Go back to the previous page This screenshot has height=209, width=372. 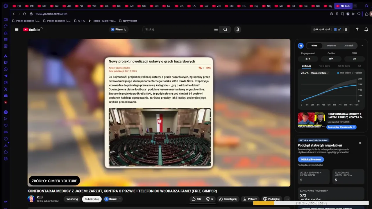[14, 14]
